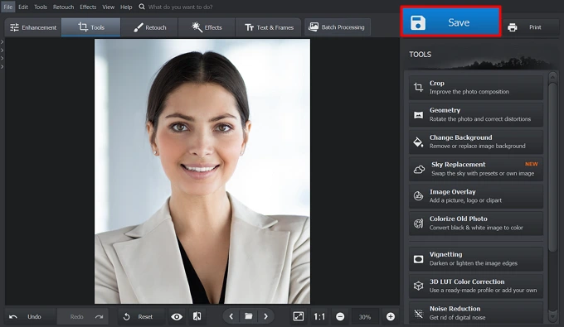
Task: Click the Colorize Old Photo palette icon
Action: (418, 224)
